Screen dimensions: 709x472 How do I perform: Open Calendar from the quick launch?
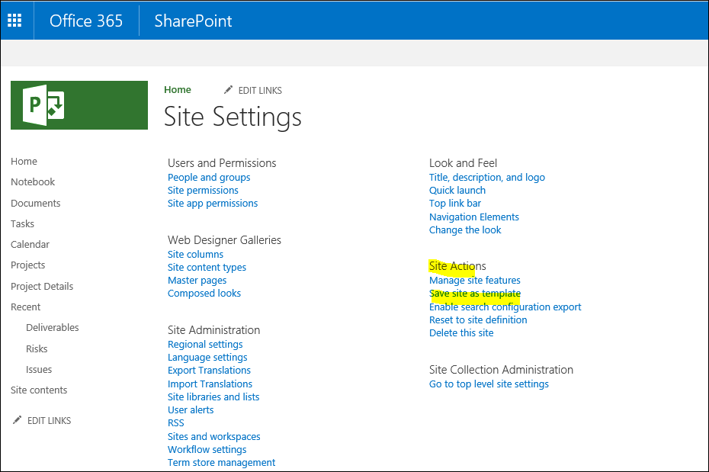coord(30,245)
